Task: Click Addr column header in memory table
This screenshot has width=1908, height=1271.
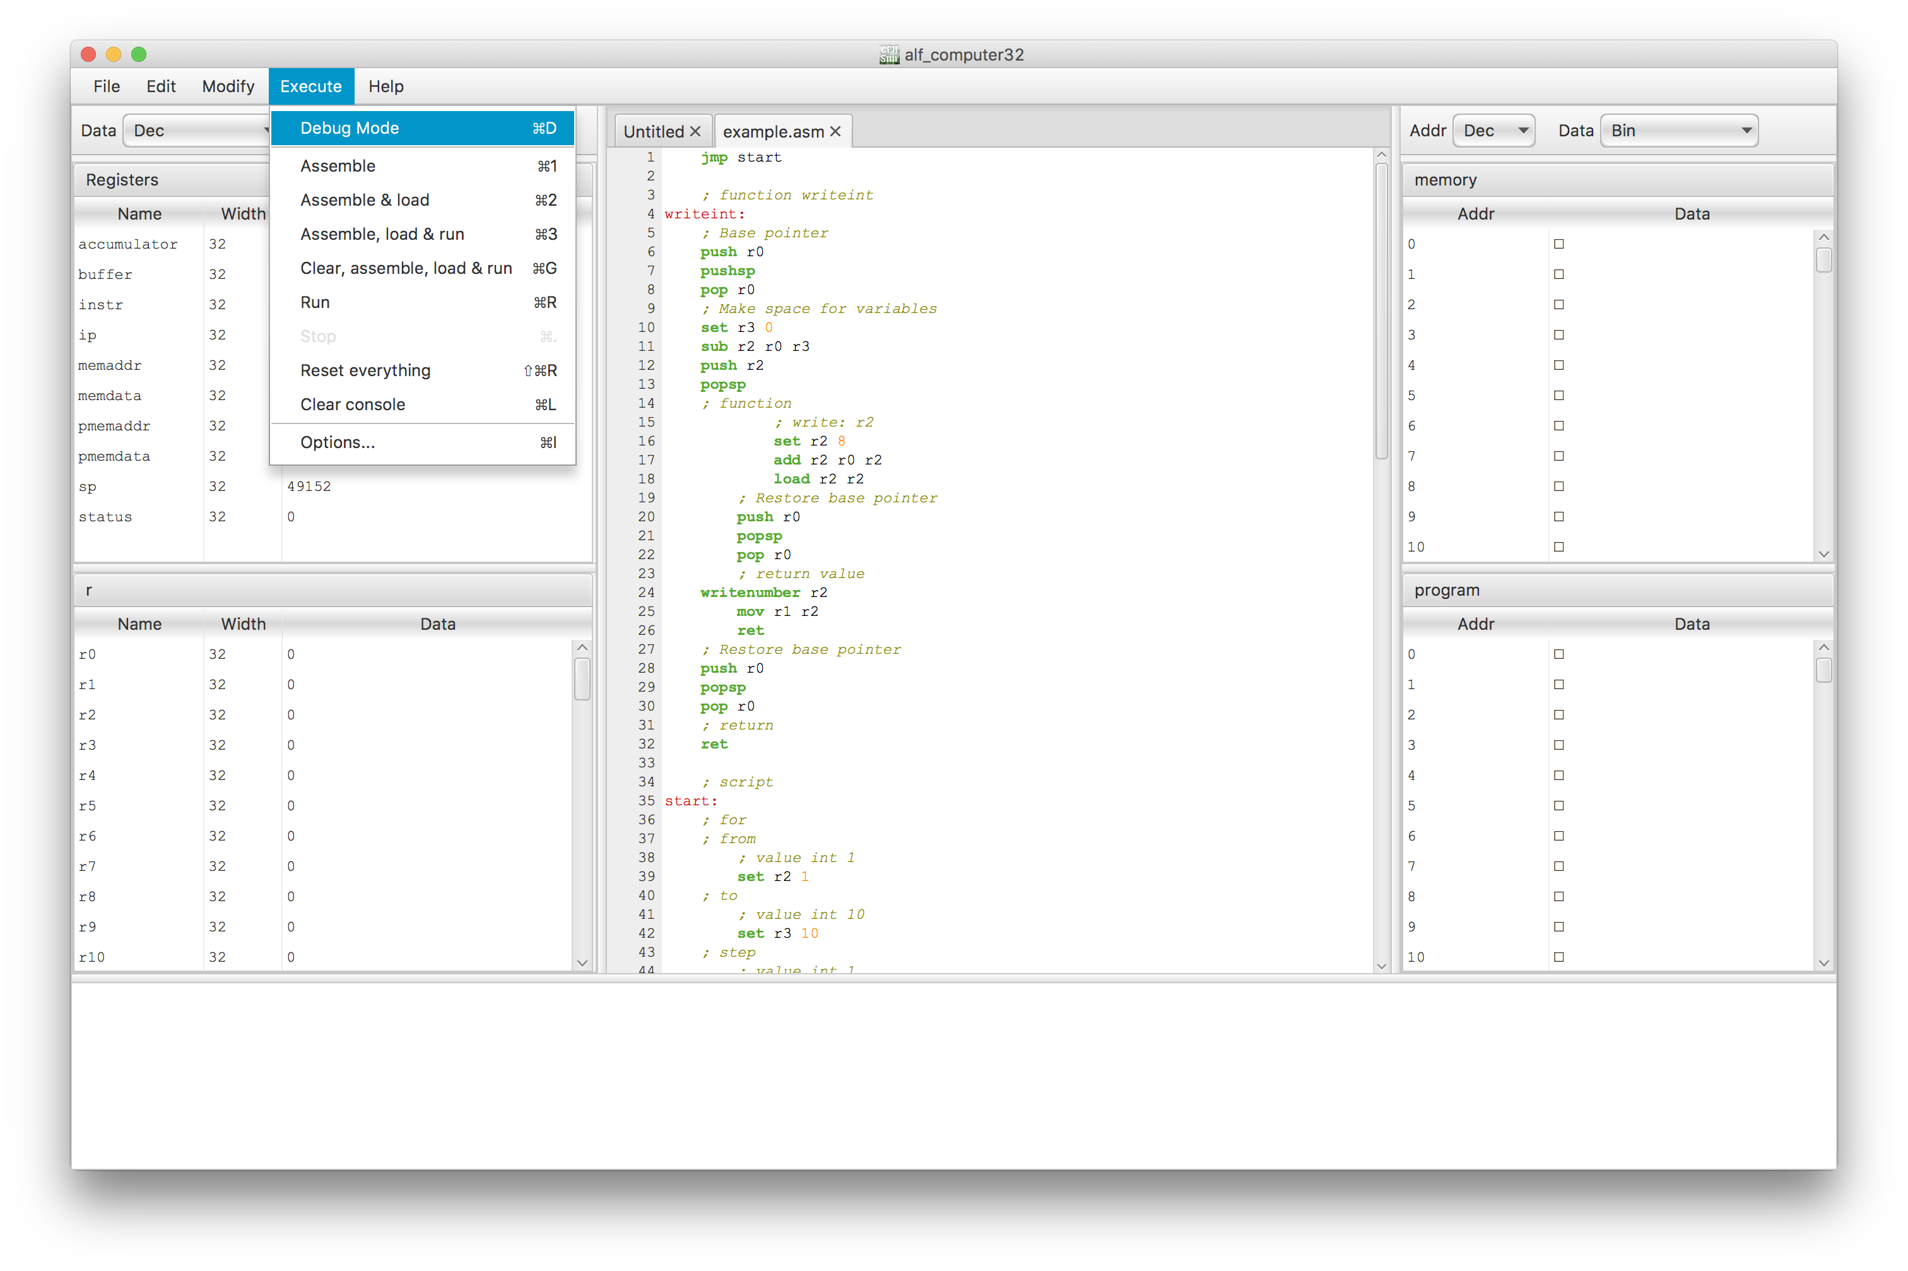Action: pos(1475,214)
